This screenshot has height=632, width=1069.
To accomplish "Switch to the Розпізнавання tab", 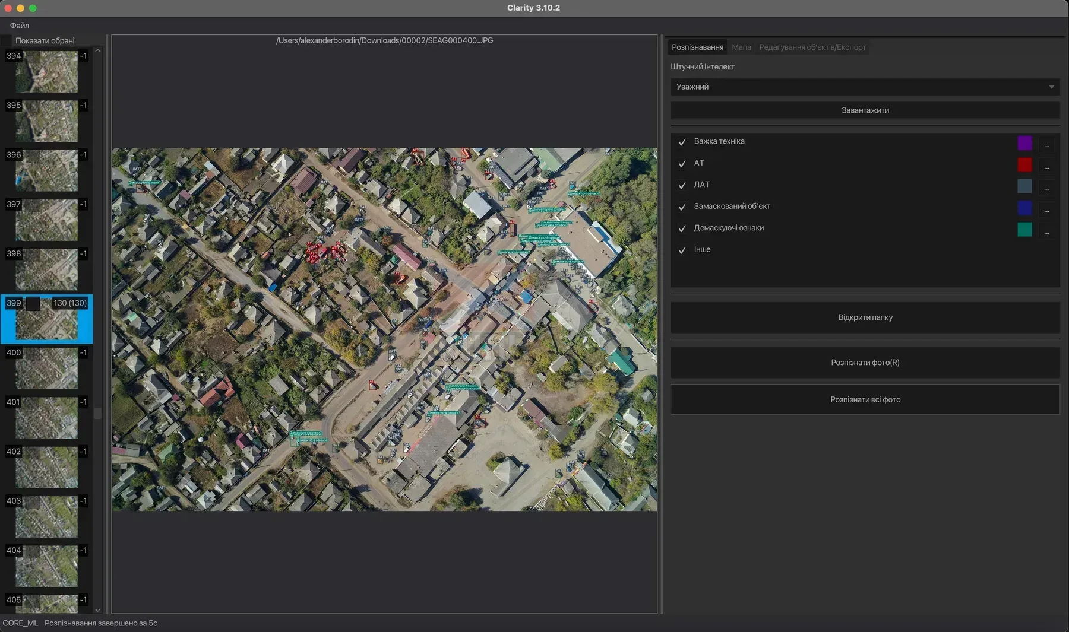I will (697, 47).
